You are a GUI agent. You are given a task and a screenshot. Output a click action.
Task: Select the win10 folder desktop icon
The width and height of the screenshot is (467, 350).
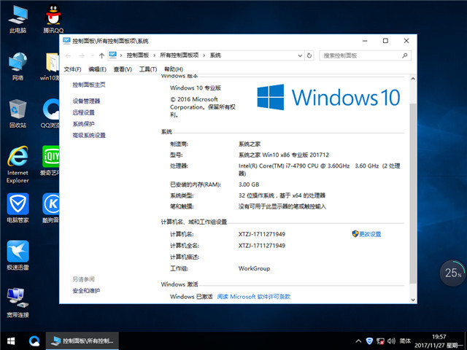(50, 66)
